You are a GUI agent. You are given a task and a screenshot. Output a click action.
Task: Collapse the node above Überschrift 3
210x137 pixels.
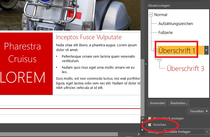[160, 60]
